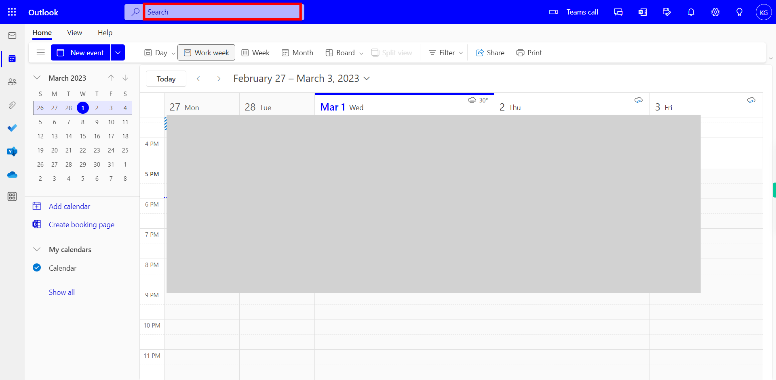The image size is (776, 380).
Task: Open People in the sidebar
Action: 12,82
